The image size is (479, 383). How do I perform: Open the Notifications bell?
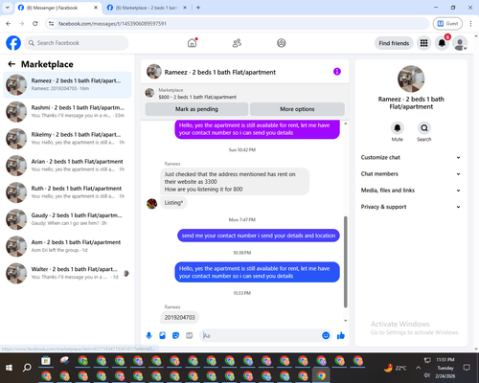[442, 43]
